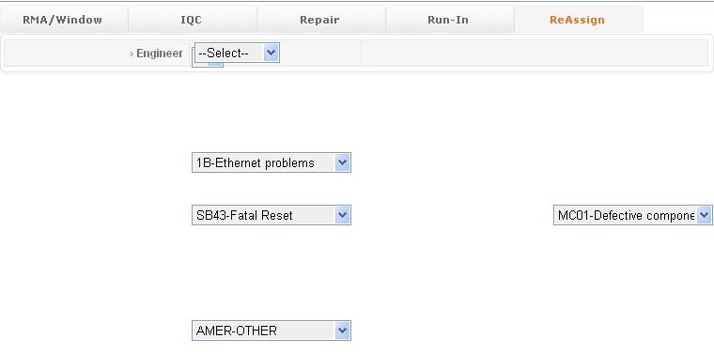Click the arrow next to AMER-OTHER
Image resolution: width=714 pixels, height=354 pixels.
tap(342, 331)
